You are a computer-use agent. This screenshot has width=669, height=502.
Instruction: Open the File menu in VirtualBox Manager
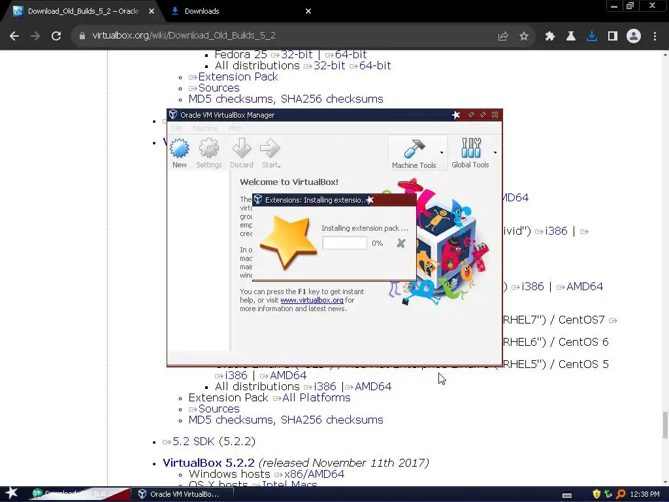[177, 128]
